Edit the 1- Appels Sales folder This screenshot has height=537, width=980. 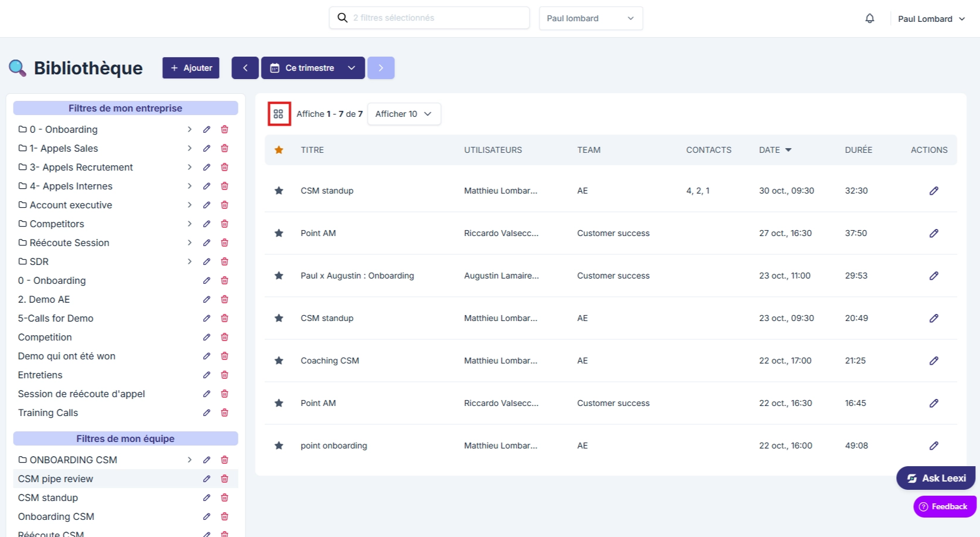click(x=207, y=148)
